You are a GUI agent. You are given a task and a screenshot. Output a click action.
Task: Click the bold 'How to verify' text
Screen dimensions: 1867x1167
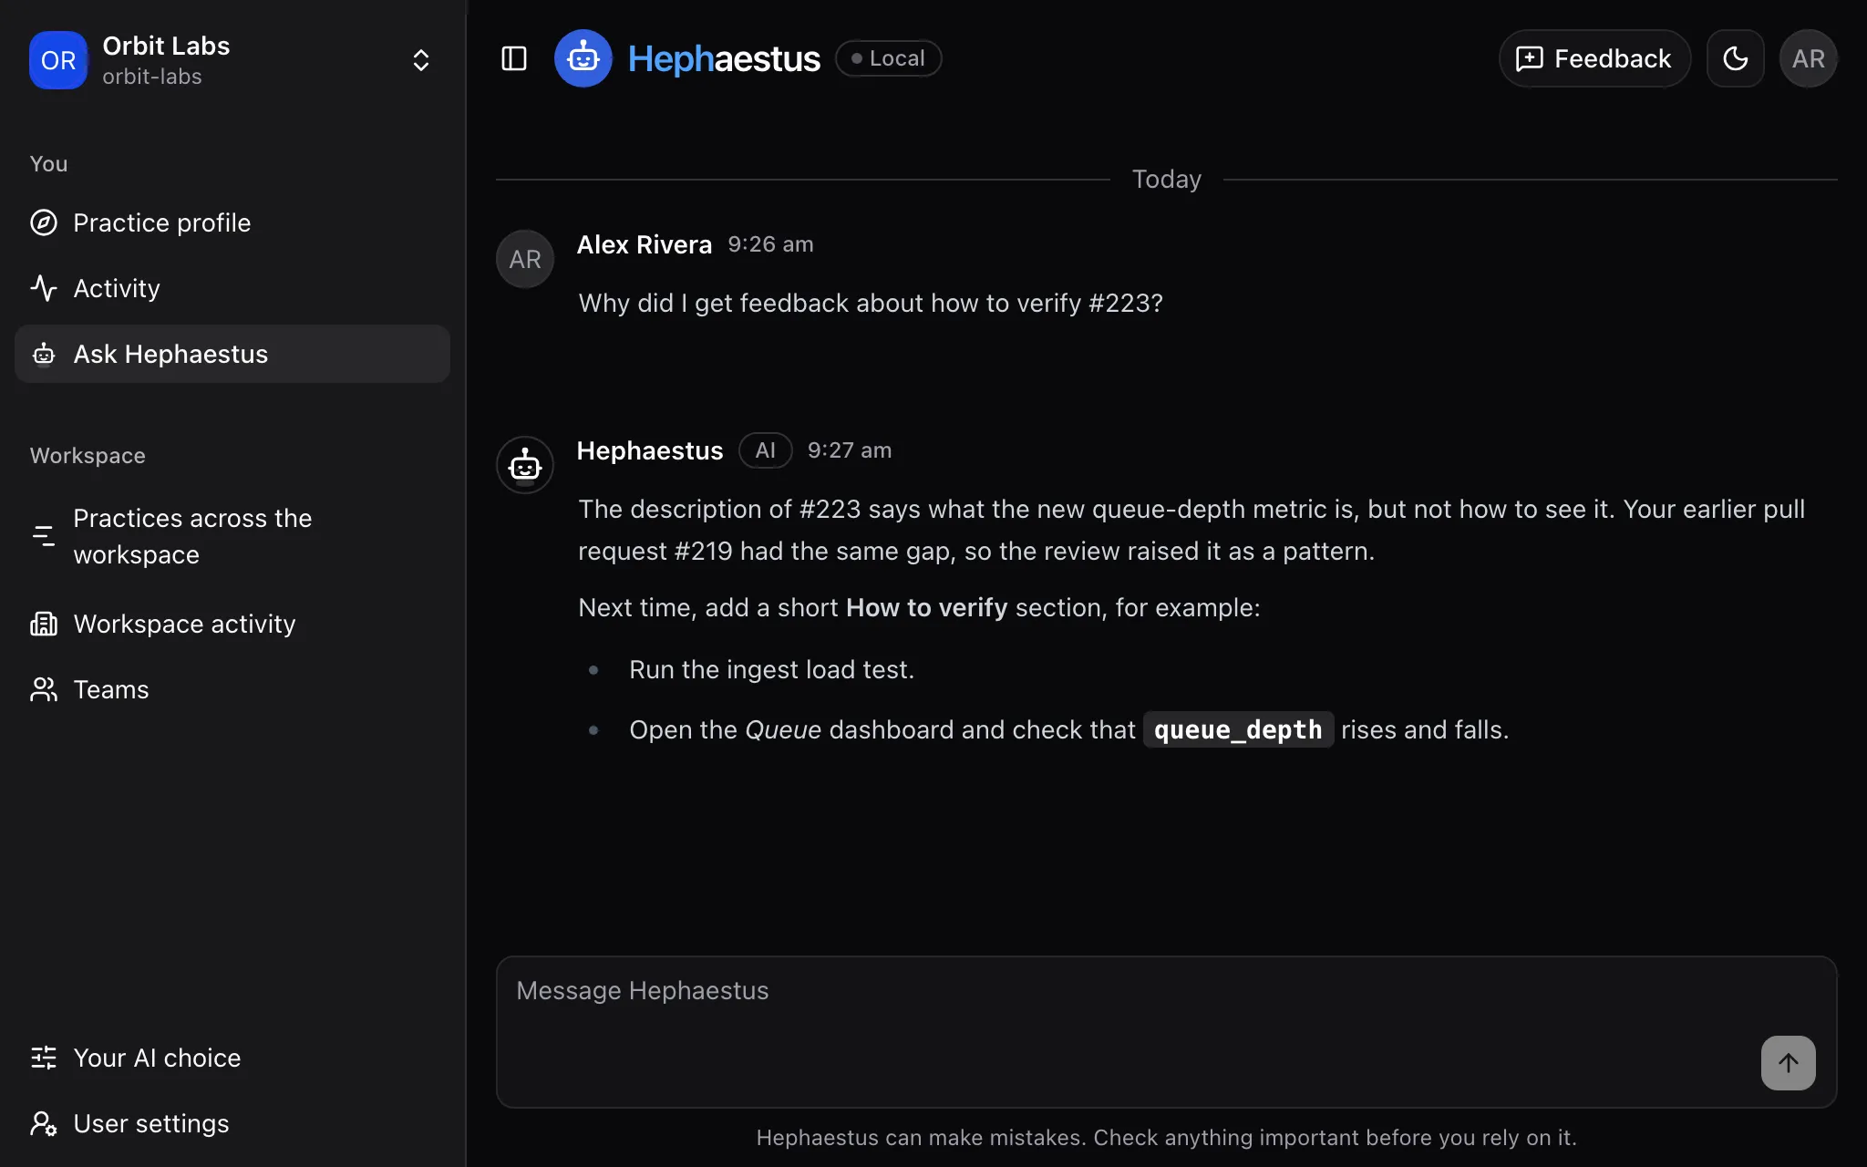tap(926, 607)
